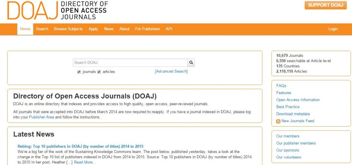Toggle the articles checkbox
The height and width of the screenshot is (165, 352).
[x=99, y=72]
